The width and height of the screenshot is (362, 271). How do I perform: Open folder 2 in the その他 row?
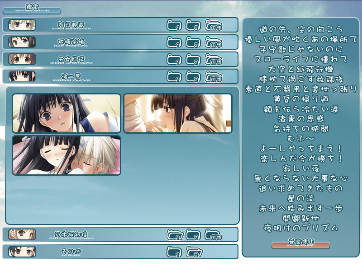point(193,252)
